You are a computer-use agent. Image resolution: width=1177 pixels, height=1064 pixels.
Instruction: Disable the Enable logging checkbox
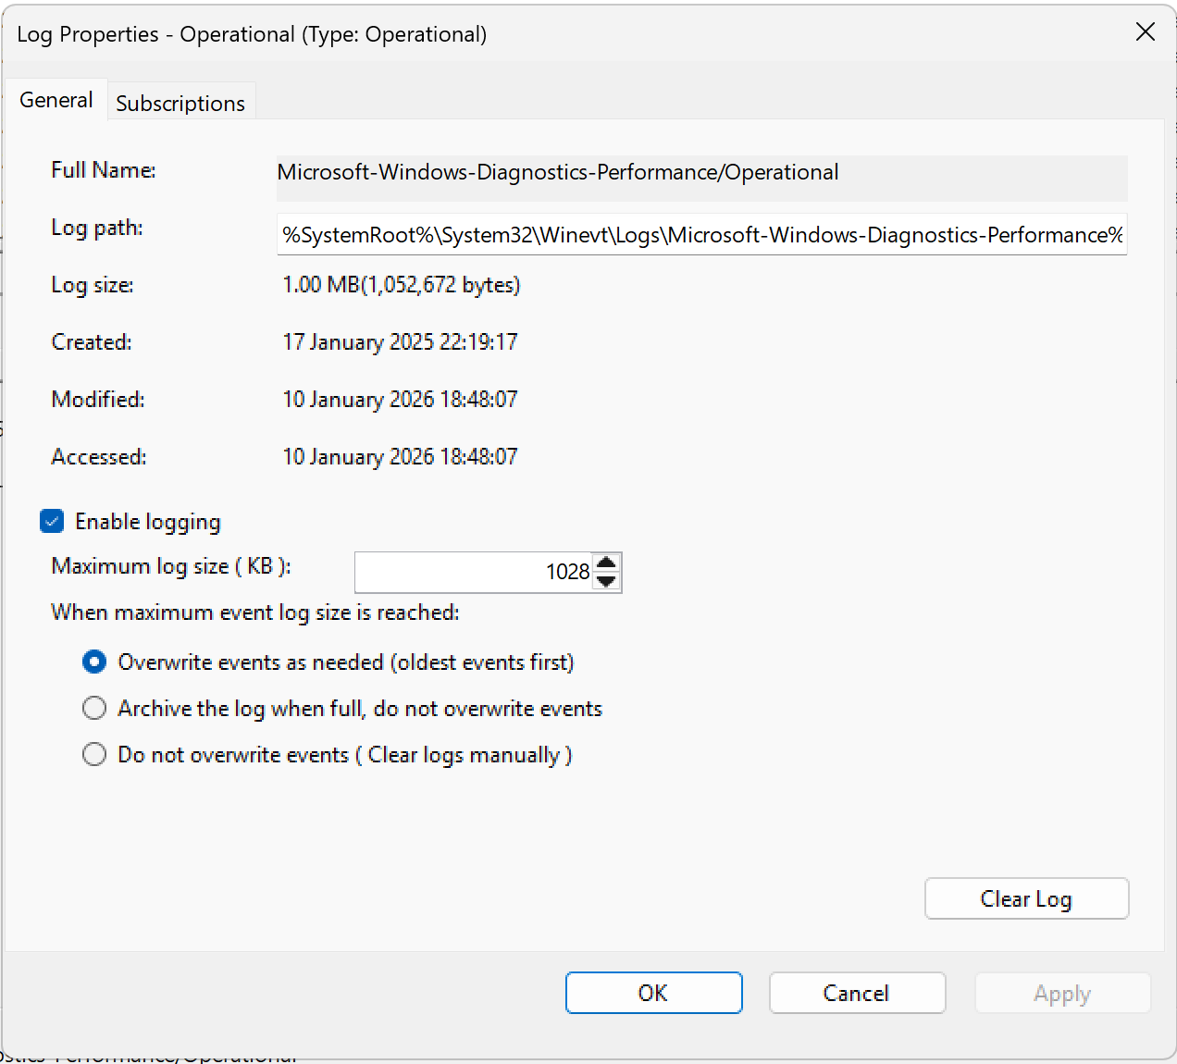(52, 521)
